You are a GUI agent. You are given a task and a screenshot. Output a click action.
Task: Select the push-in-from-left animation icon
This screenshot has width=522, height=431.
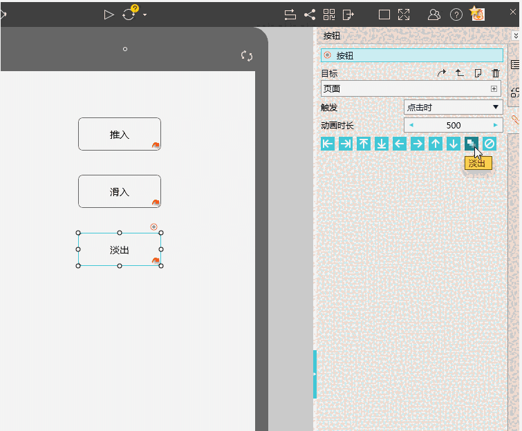coord(328,144)
